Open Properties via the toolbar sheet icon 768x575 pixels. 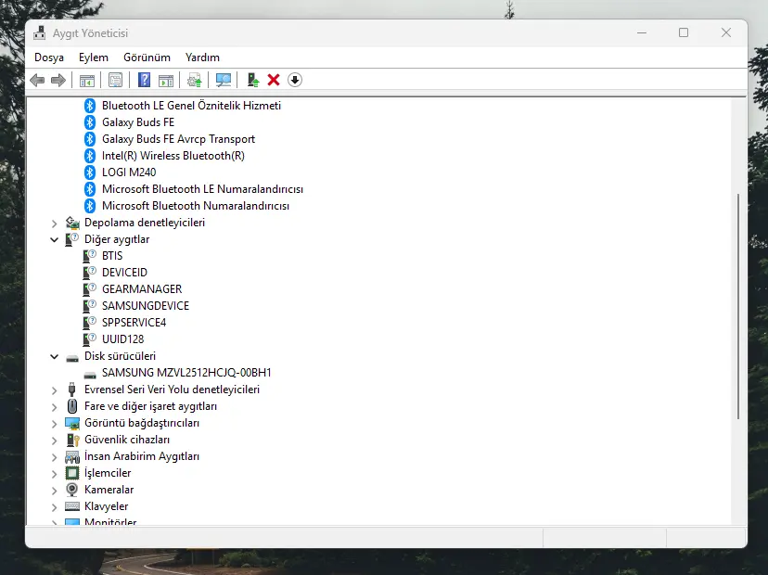point(115,80)
